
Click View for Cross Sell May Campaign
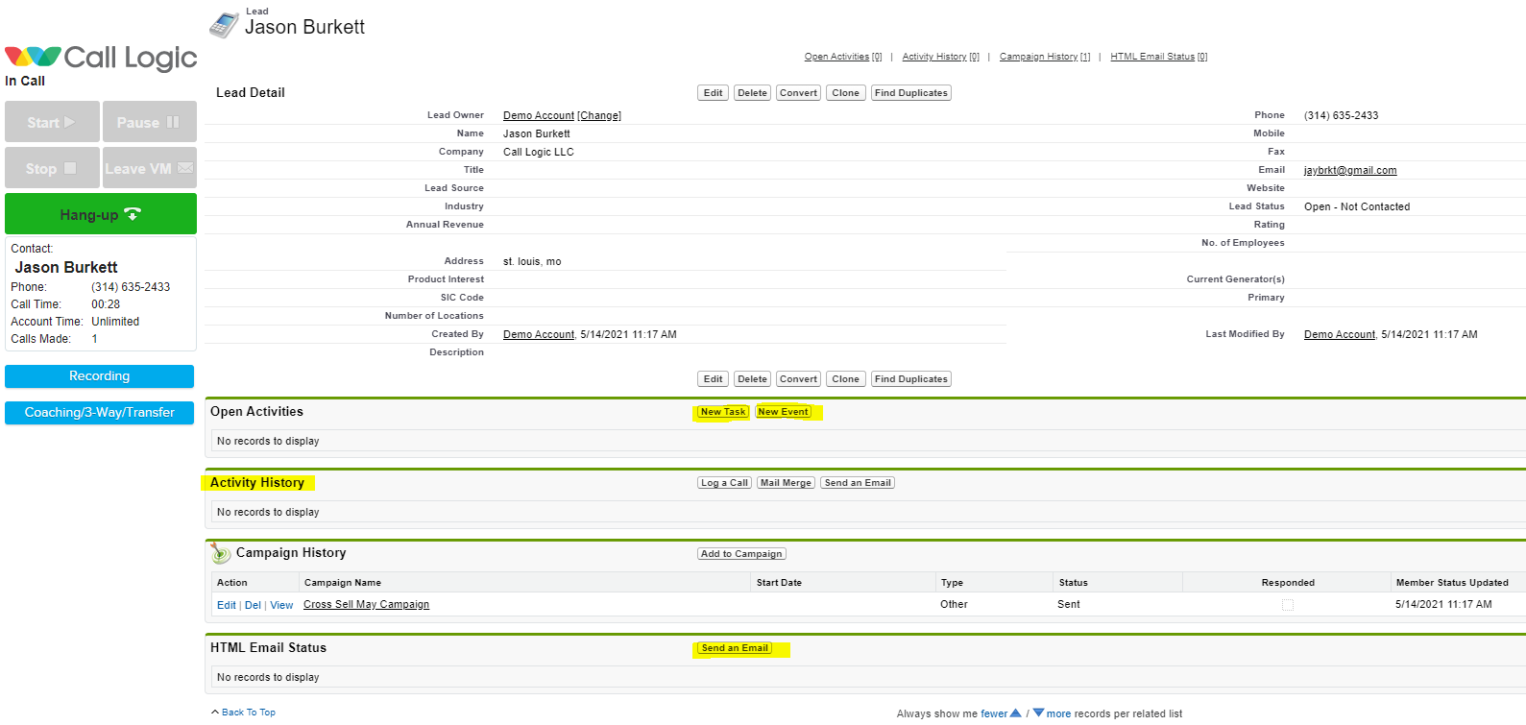coord(281,606)
